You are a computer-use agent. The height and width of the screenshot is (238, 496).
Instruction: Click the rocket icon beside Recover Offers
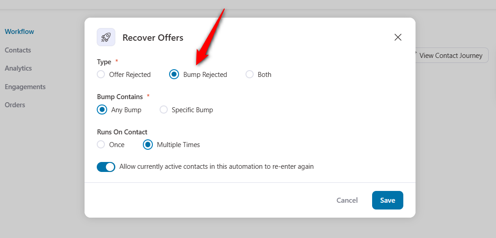106,38
